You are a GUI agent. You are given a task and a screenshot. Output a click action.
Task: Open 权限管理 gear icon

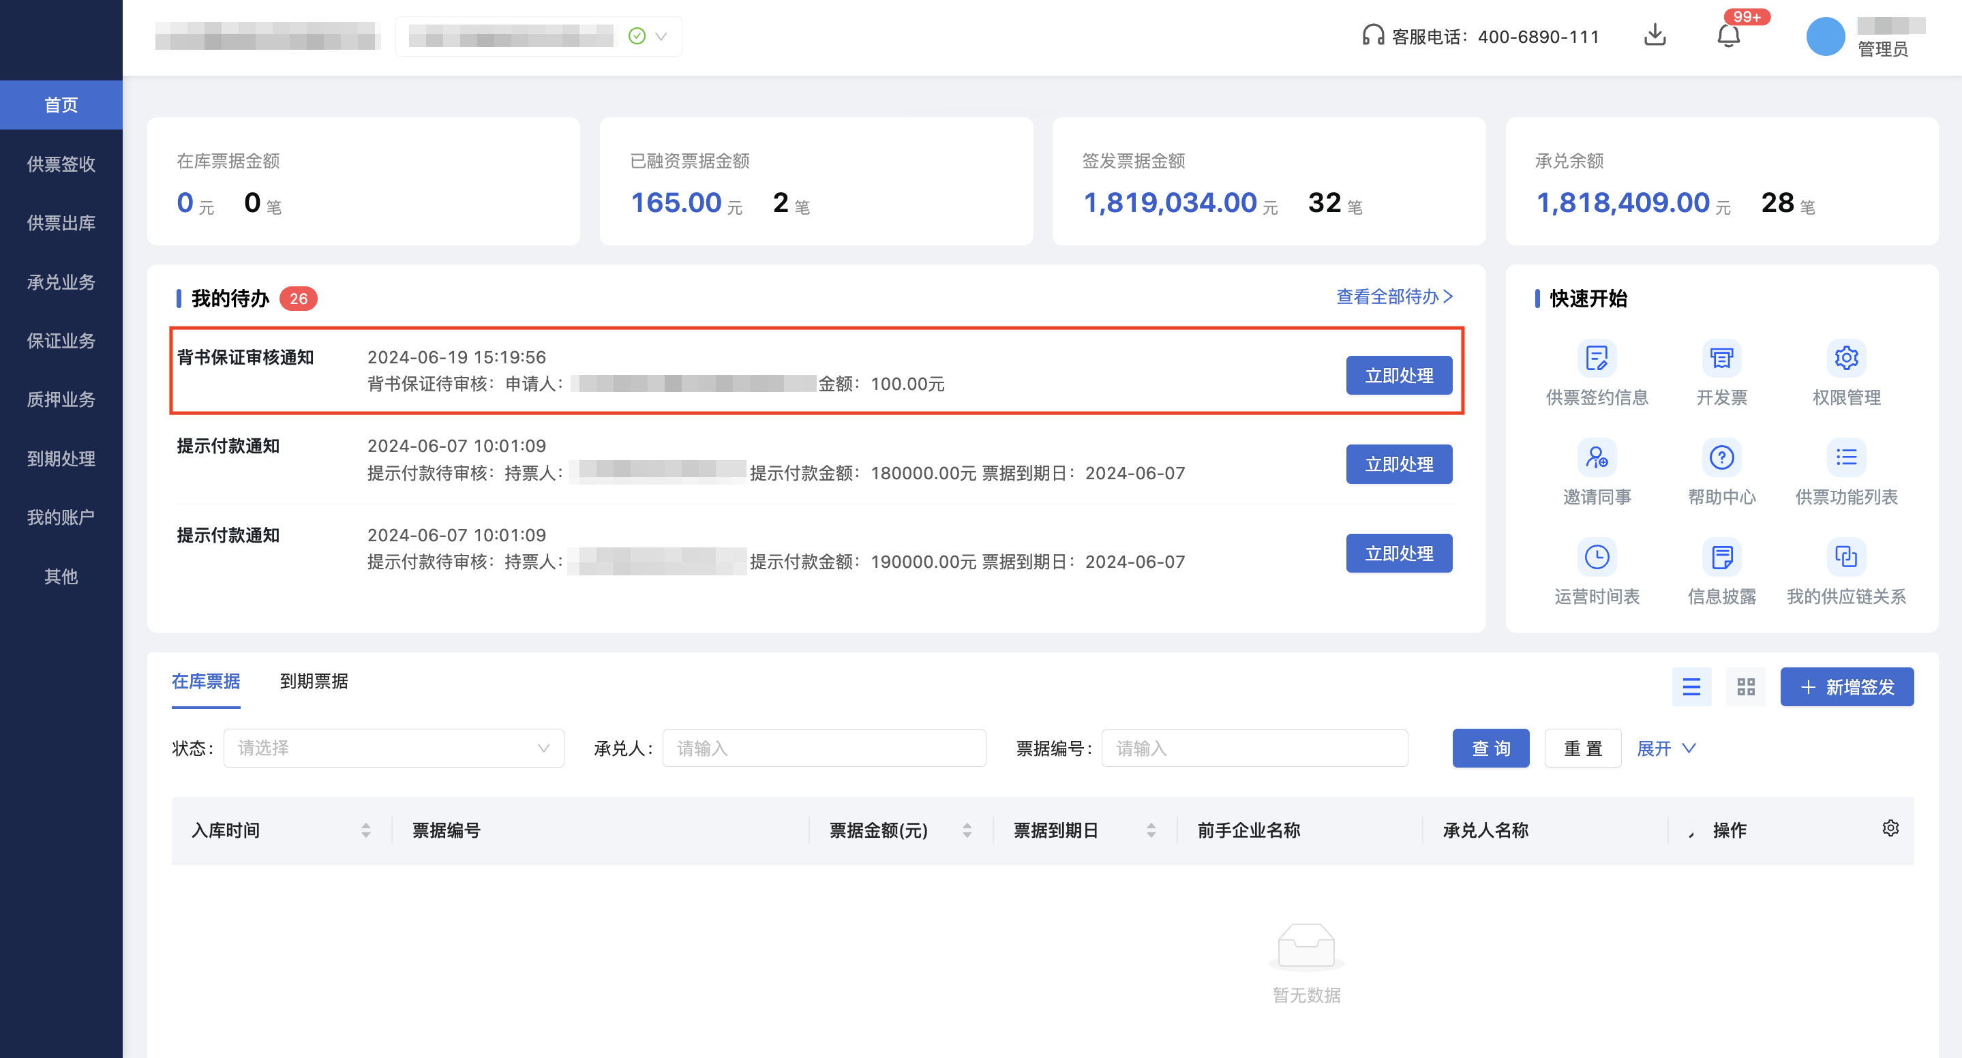[1845, 358]
